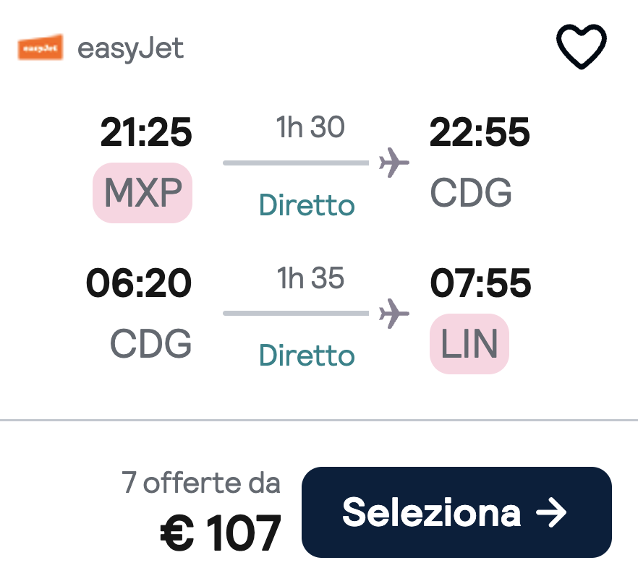This screenshot has width=638, height=581.
Task: Click the 22:55 arrival time
Action: click(x=480, y=133)
